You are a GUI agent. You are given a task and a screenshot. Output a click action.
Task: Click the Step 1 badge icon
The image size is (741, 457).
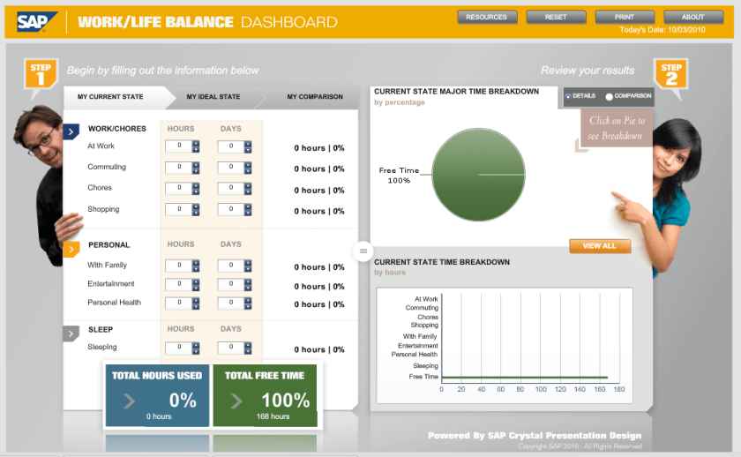(40, 74)
